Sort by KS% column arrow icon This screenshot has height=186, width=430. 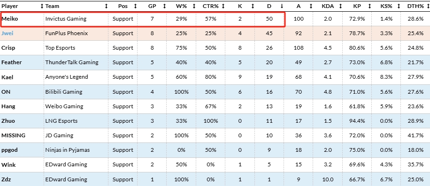pos(399,6)
